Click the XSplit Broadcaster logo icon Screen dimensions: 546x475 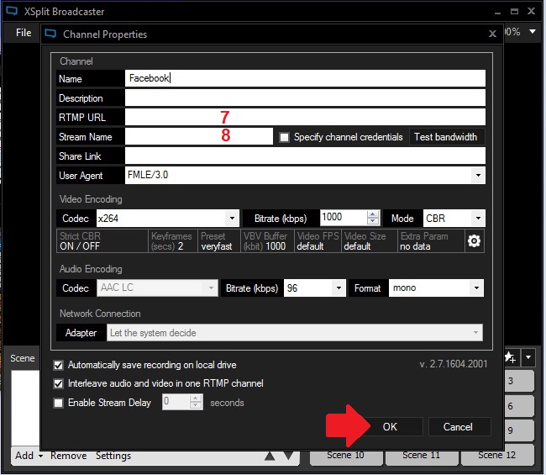(11, 12)
